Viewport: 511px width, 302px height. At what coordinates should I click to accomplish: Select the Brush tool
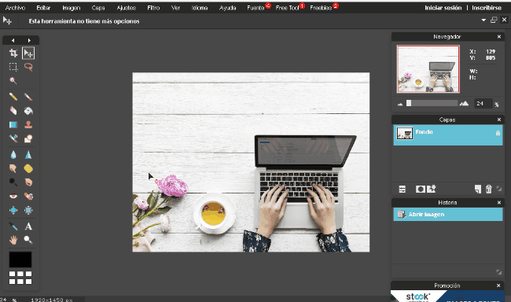coord(28,97)
